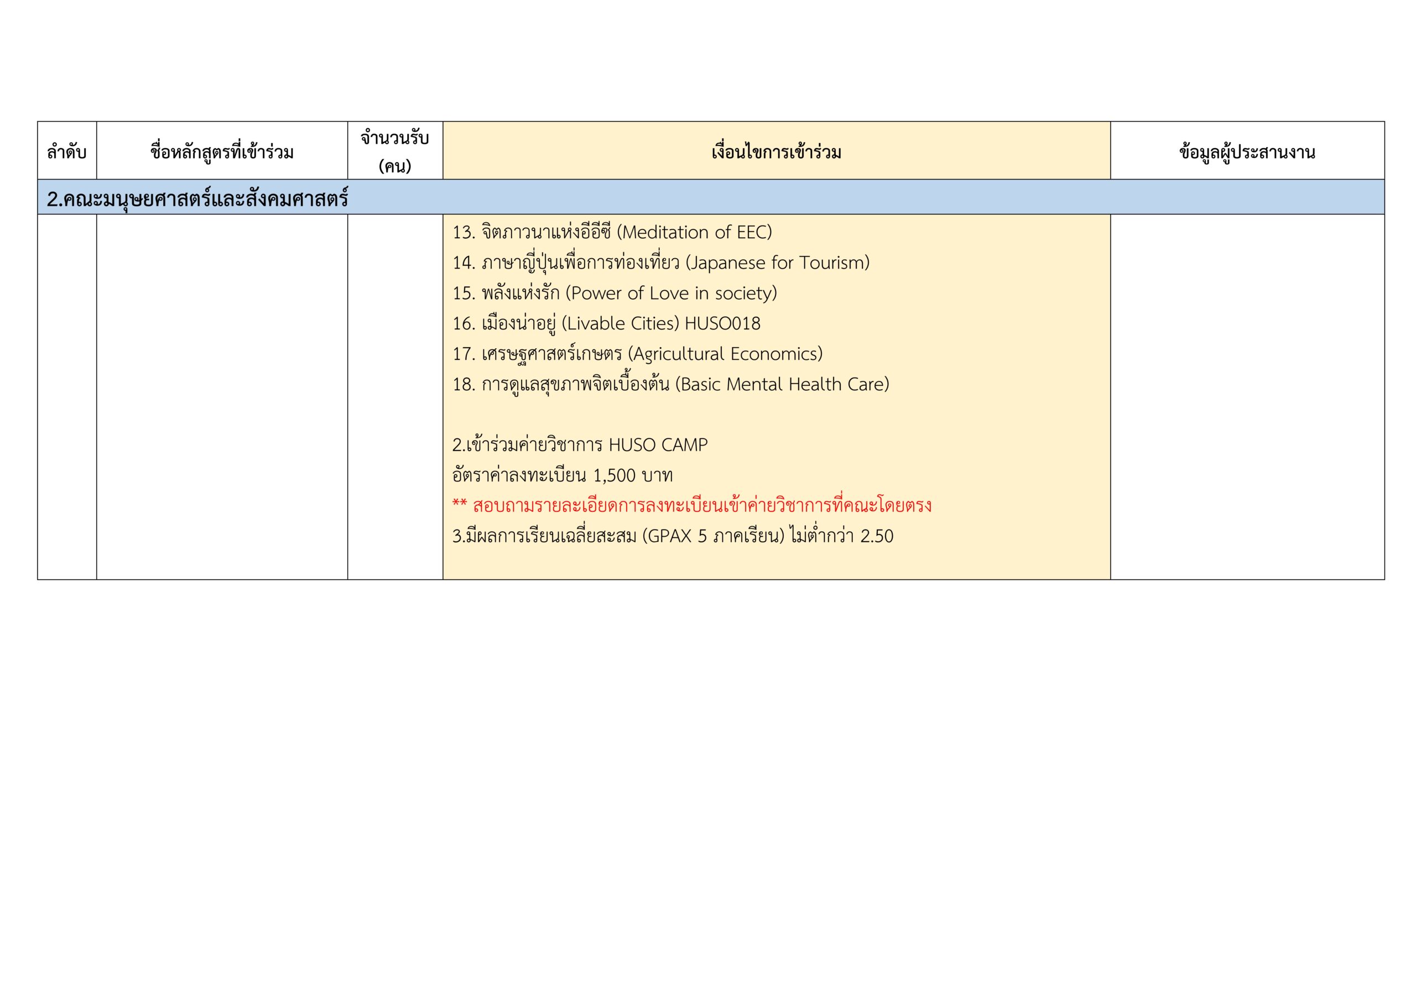The width and height of the screenshot is (1416, 1000).
Task: Click the empty intake number cell
Action: (x=395, y=396)
